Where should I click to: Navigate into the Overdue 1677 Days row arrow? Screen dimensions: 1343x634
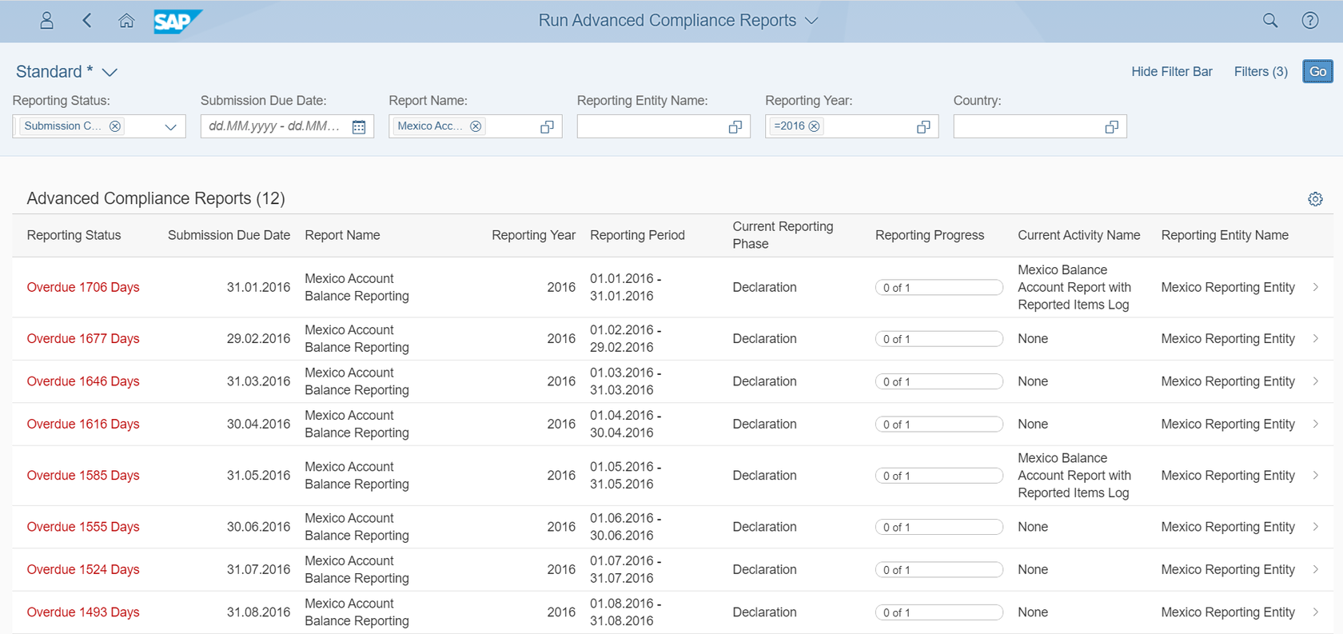pos(1316,338)
